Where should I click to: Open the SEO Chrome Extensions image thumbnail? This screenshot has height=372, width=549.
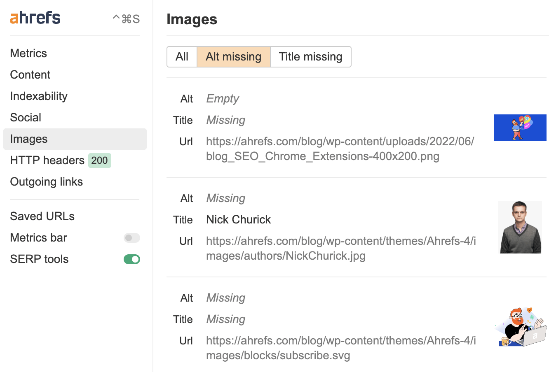(520, 128)
